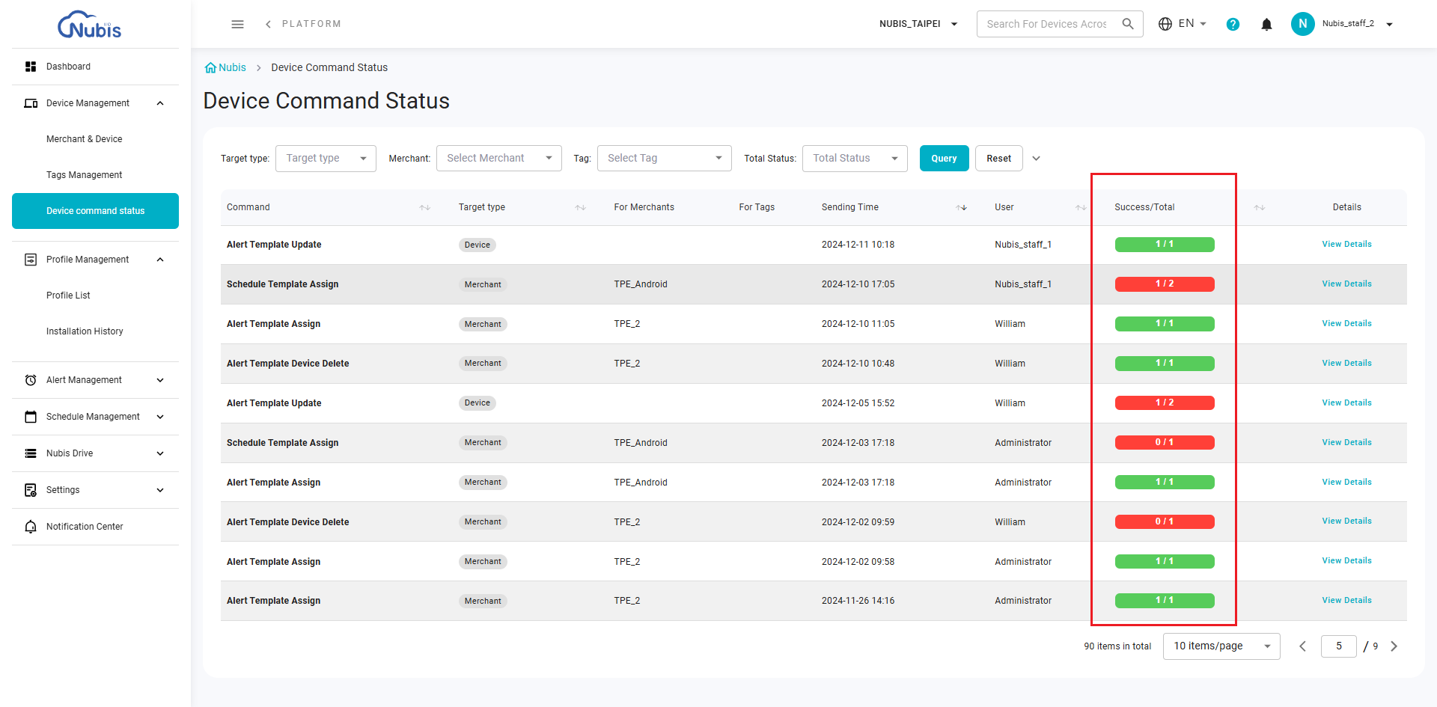The image size is (1437, 707).
Task: Expand the Schedule Management section
Action: (x=160, y=417)
